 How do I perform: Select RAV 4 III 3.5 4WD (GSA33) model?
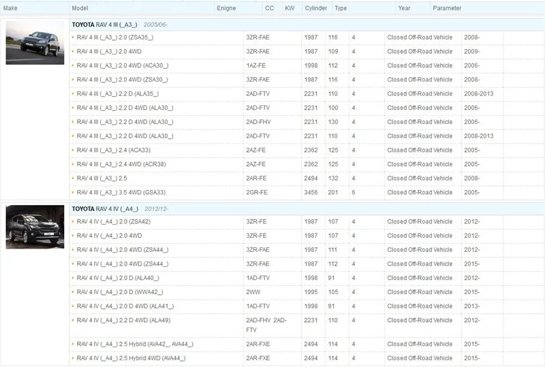(121, 192)
